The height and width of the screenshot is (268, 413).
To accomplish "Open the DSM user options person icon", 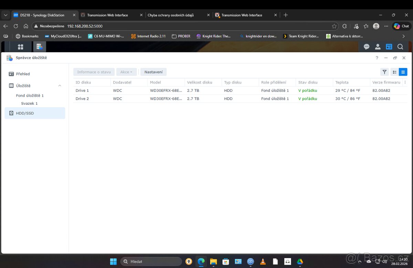I will click(378, 47).
